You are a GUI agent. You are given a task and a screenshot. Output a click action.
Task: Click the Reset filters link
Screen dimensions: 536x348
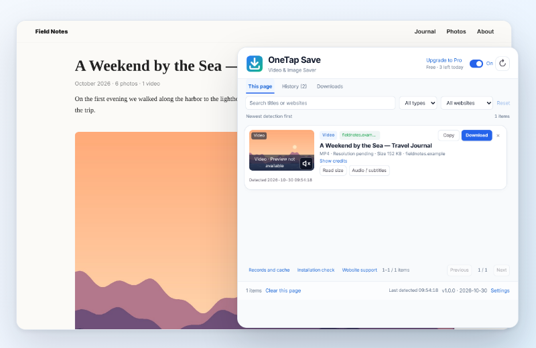[503, 103]
